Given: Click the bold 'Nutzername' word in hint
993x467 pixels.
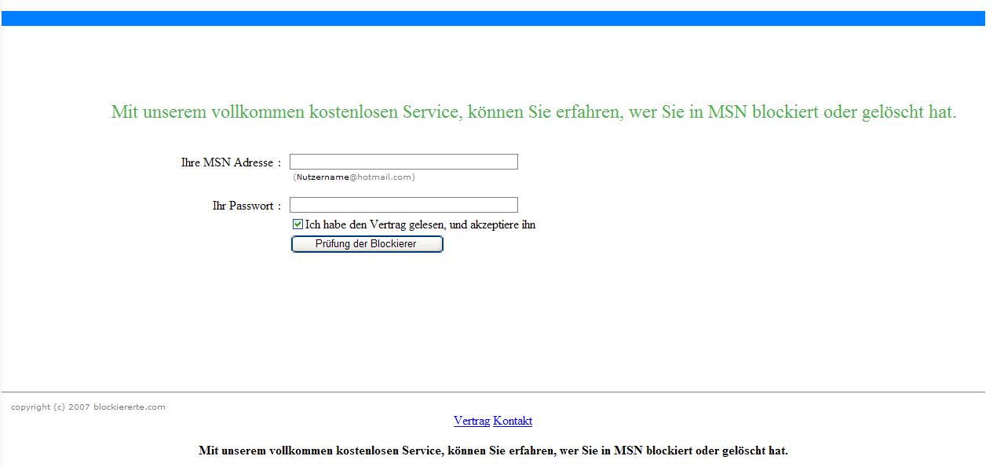Looking at the screenshot, I should coord(322,177).
